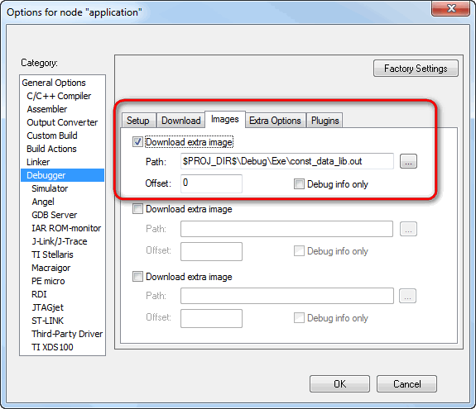Enable the second Download extra image checkbox
The width and height of the screenshot is (476, 409).
[x=137, y=209]
